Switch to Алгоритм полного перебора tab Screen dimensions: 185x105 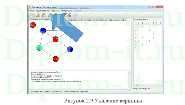click(41, 20)
